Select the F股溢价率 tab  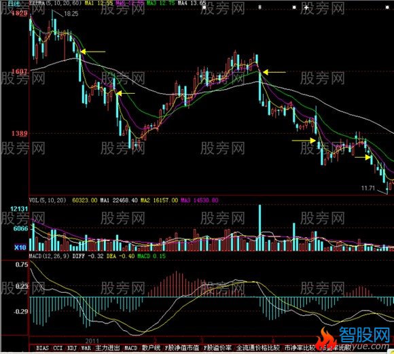coord(217,348)
